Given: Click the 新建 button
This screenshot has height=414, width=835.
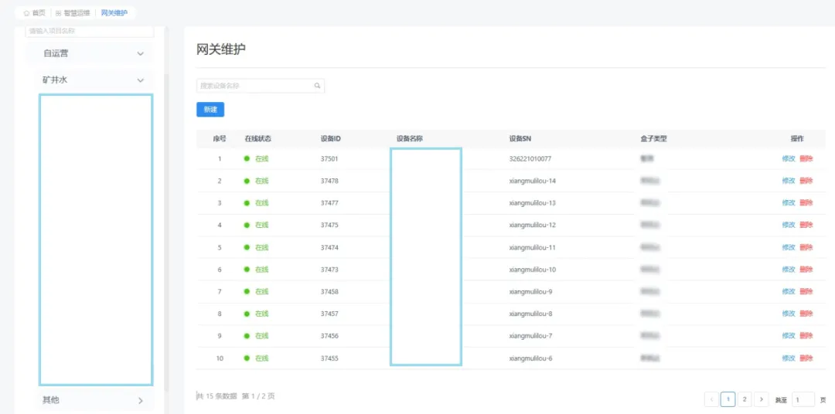Looking at the screenshot, I should tap(210, 110).
